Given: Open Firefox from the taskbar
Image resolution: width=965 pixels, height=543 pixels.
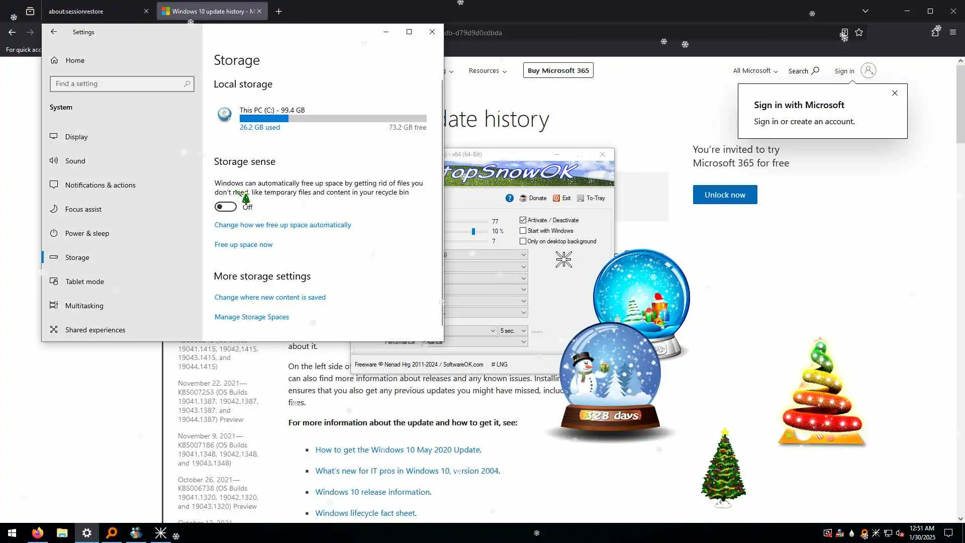Looking at the screenshot, I should 38,533.
